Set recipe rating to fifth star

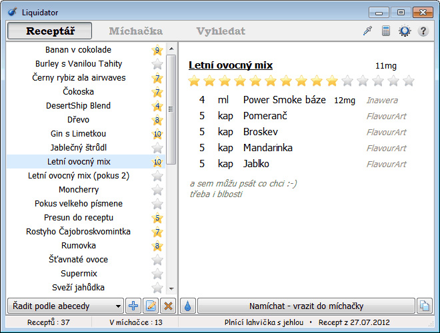pyautogui.click(x=255, y=81)
